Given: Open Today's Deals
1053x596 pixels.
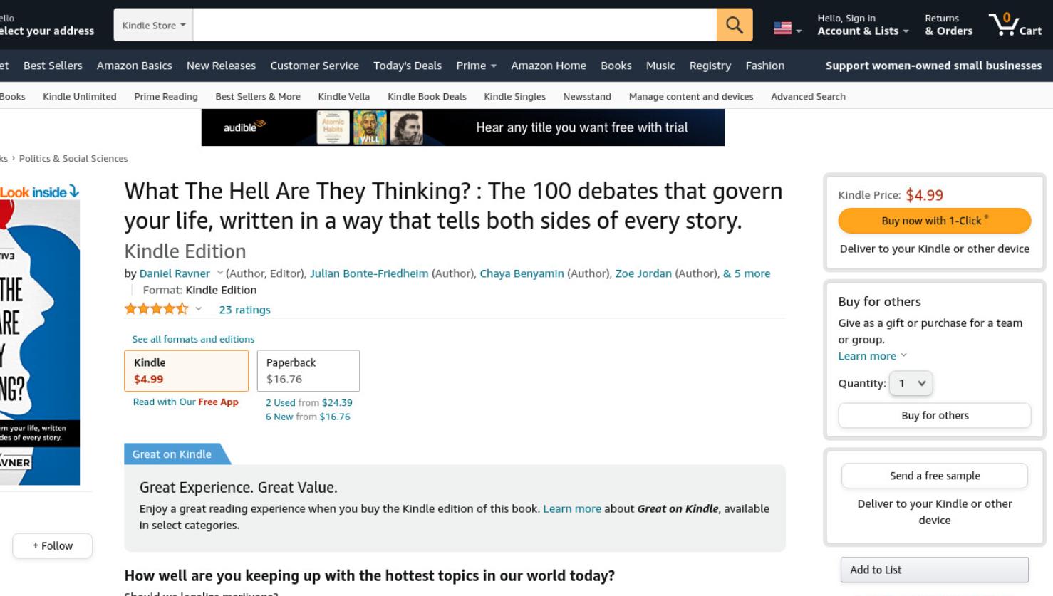Looking at the screenshot, I should pos(408,66).
